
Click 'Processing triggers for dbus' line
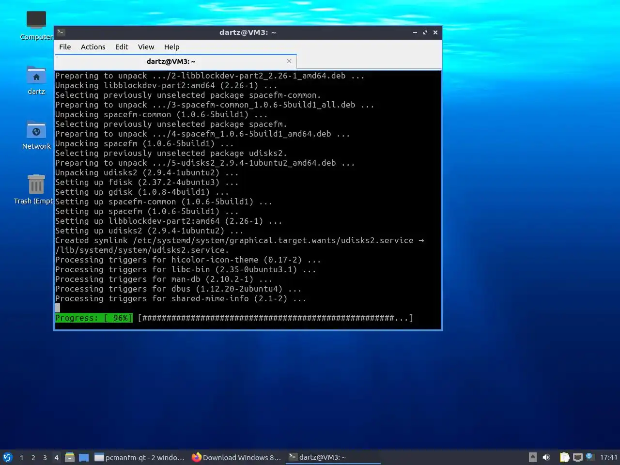pos(178,289)
